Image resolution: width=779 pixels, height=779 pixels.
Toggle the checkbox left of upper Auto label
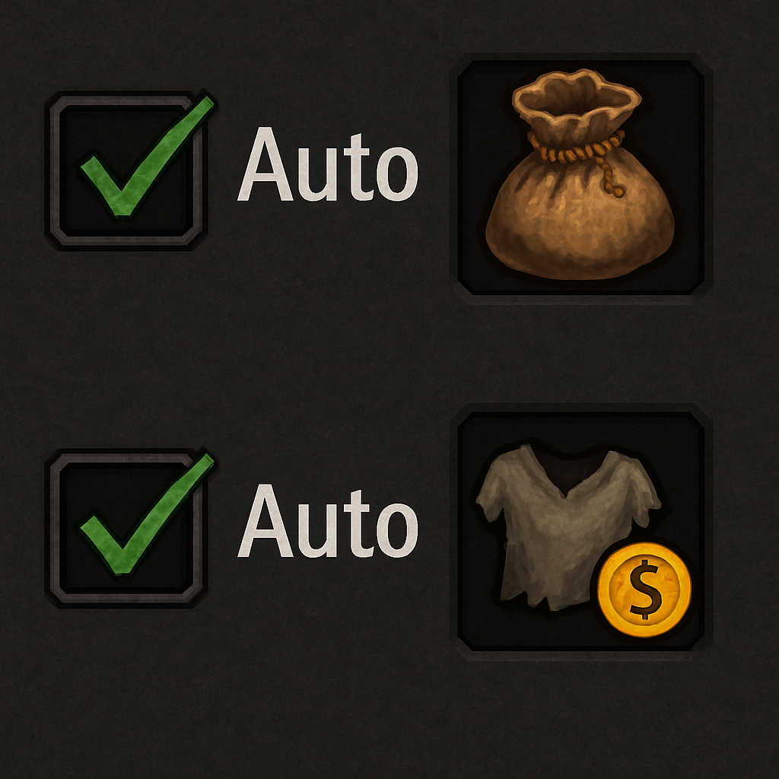pyautogui.click(x=126, y=170)
